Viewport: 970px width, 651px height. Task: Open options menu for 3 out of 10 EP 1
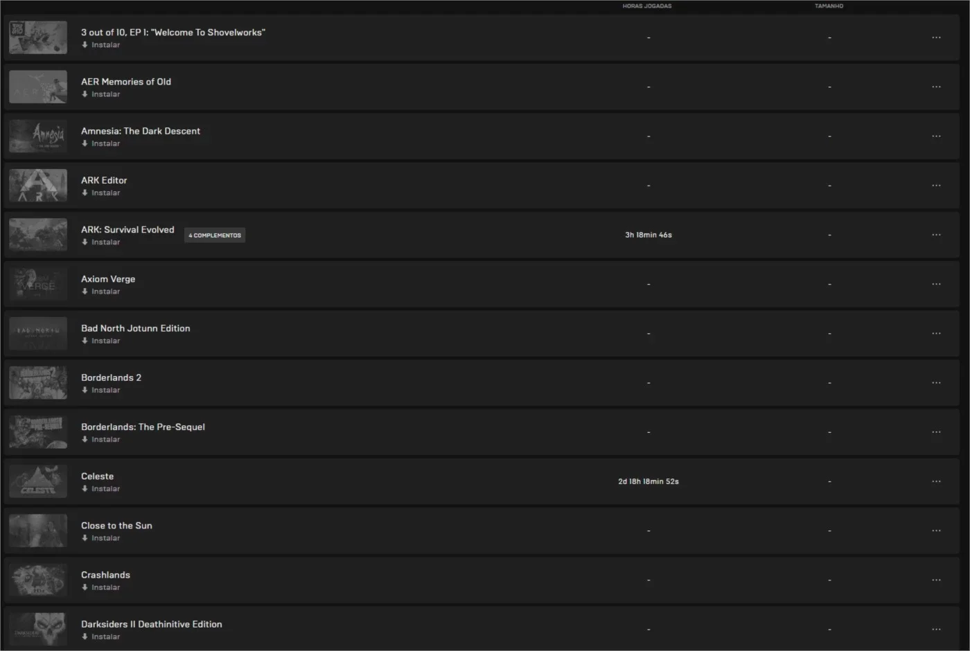click(x=936, y=37)
